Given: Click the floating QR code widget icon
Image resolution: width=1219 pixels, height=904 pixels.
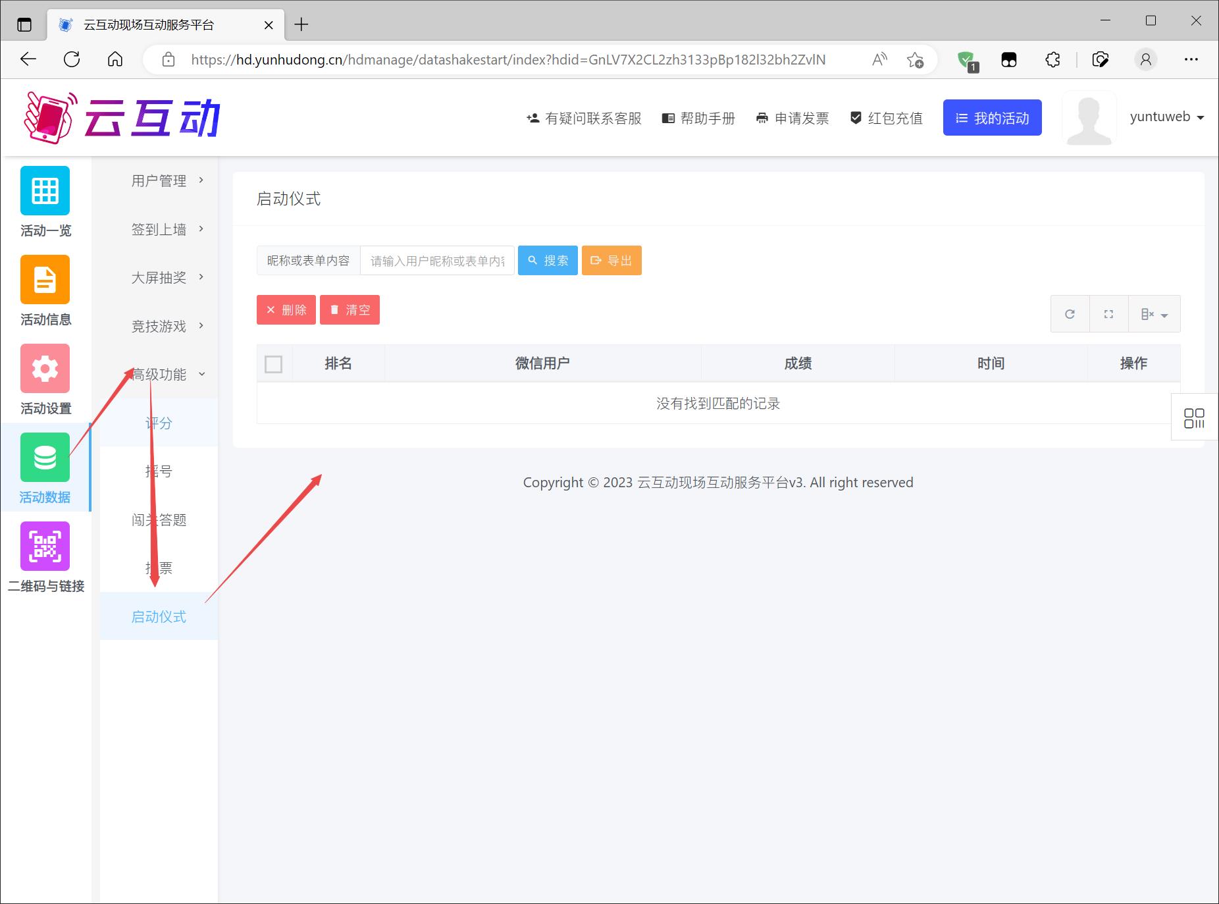Looking at the screenshot, I should (x=1194, y=418).
